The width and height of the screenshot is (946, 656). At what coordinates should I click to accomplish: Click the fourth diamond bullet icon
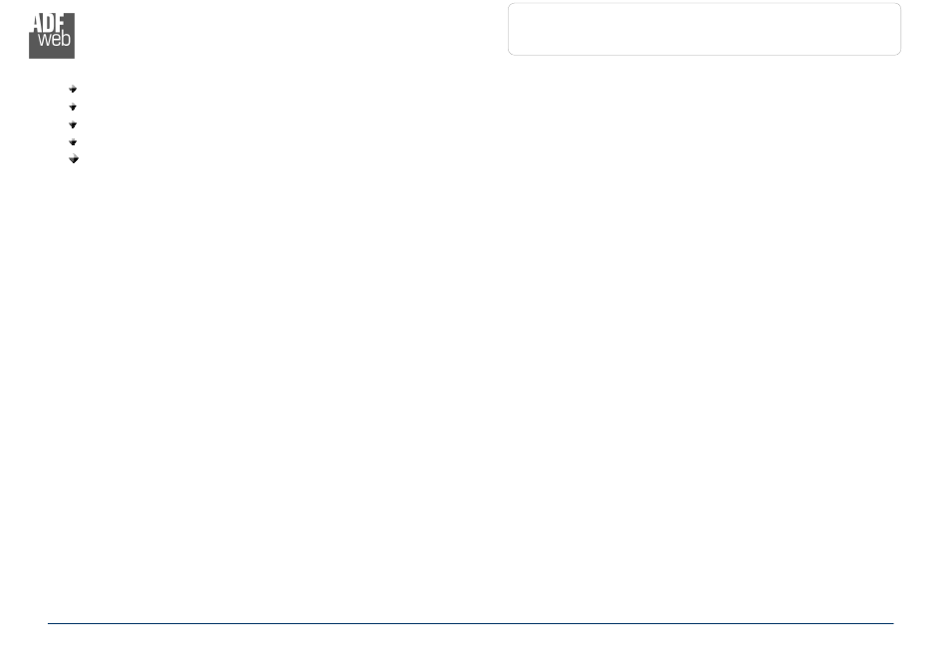pos(73,142)
